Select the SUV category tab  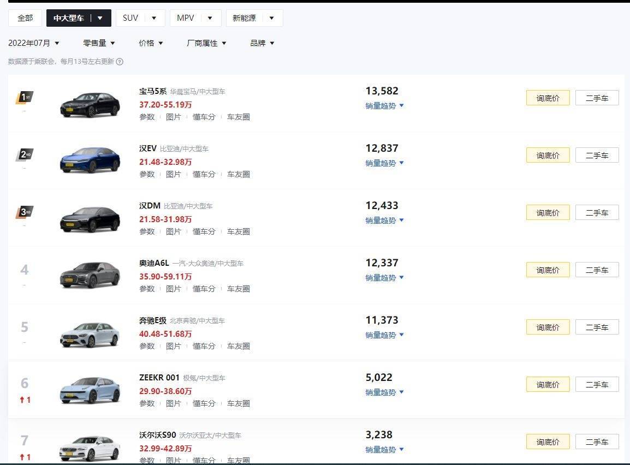(x=130, y=18)
